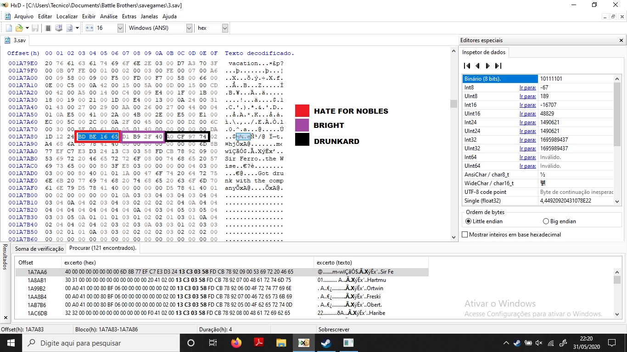Click the bytes-per-row width arrows icon

pos(90,28)
